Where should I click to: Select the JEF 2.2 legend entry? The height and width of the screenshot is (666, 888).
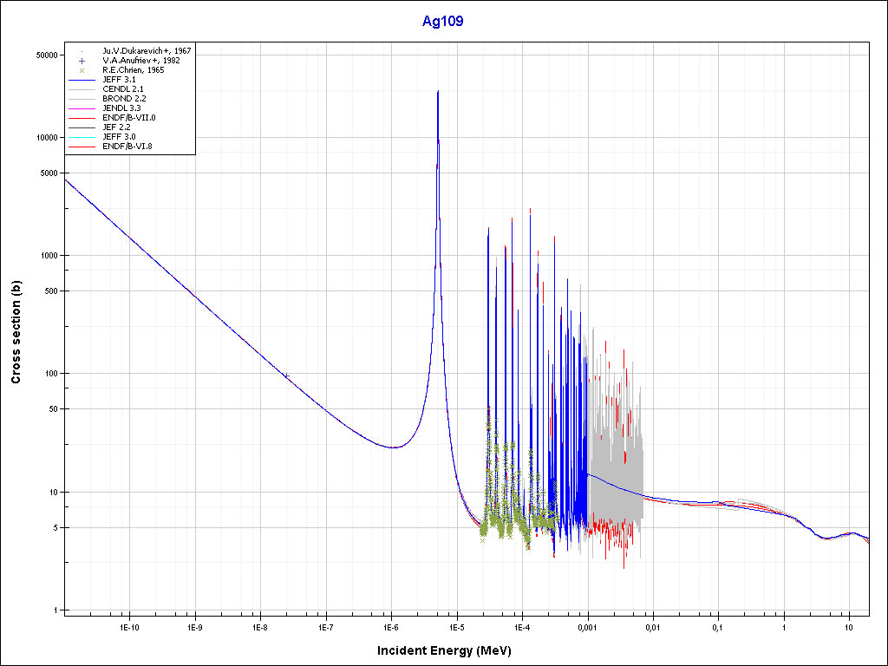coord(116,127)
